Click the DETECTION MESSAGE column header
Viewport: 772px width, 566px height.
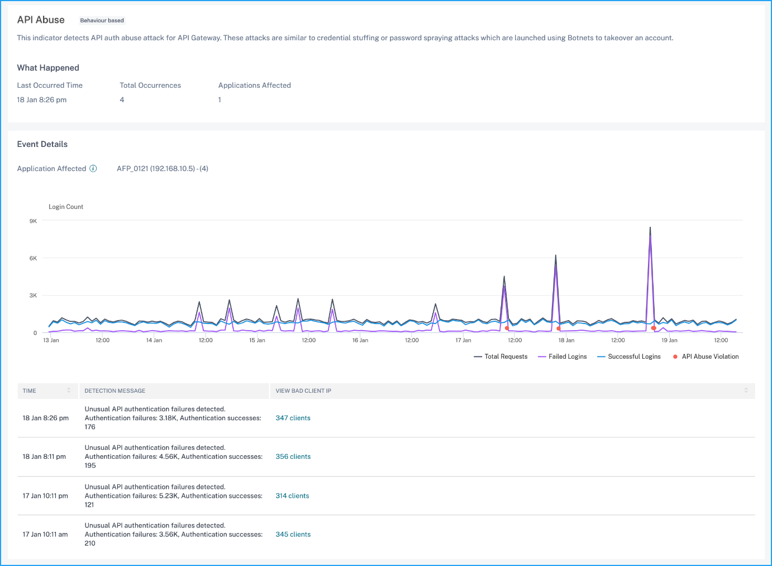click(174, 391)
